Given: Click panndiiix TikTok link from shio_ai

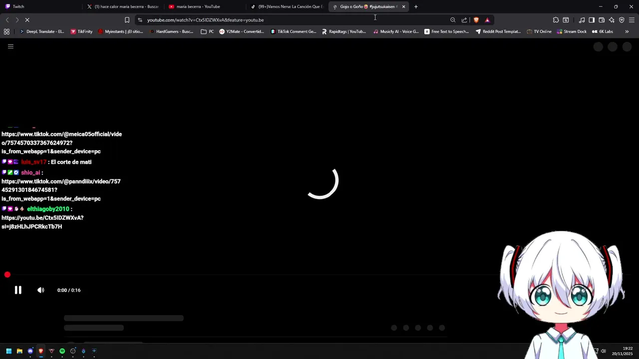Looking at the screenshot, I should tap(61, 190).
